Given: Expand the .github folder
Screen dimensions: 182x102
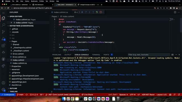Looking at the screenshot, I should point(15,29).
